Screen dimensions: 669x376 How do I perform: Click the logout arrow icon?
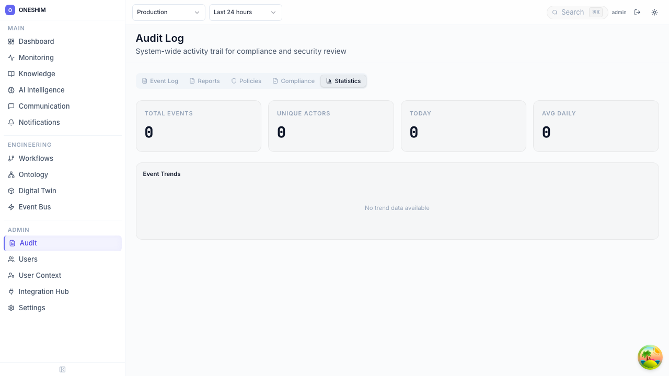pyautogui.click(x=637, y=12)
